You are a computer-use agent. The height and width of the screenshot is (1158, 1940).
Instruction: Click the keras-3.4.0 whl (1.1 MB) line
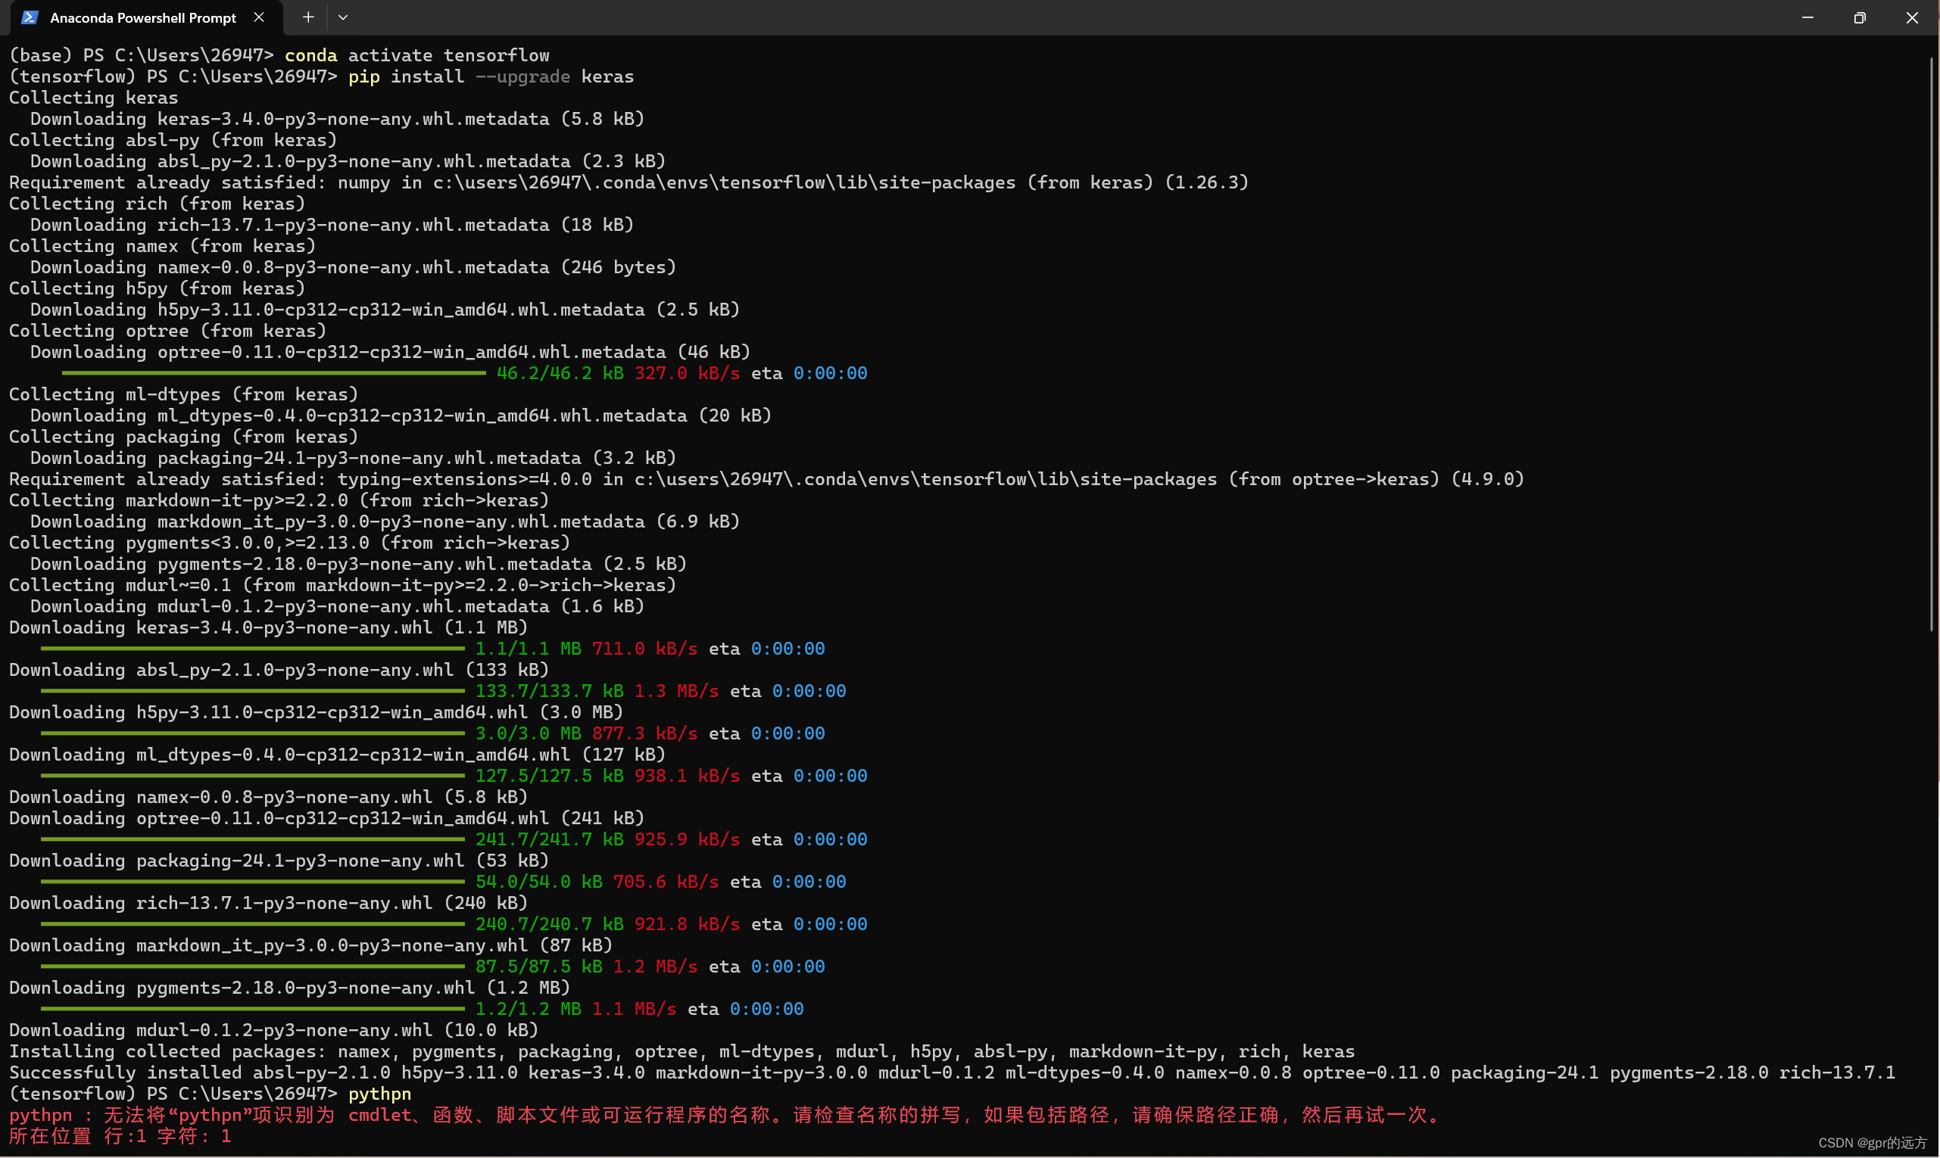click(x=269, y=627)
